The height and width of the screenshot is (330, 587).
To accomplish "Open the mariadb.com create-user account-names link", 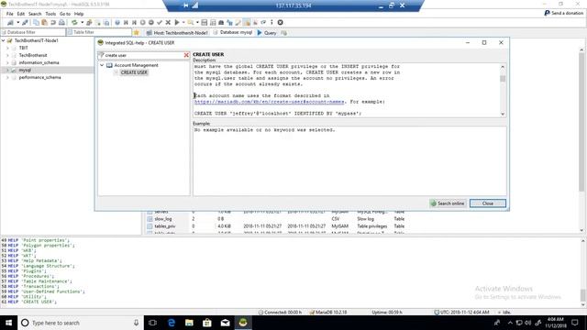I will (x=269, y=102).
